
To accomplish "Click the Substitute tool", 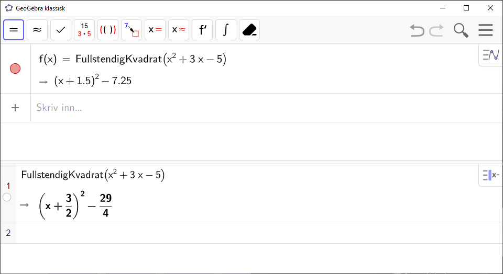I will tap(132, 30).
